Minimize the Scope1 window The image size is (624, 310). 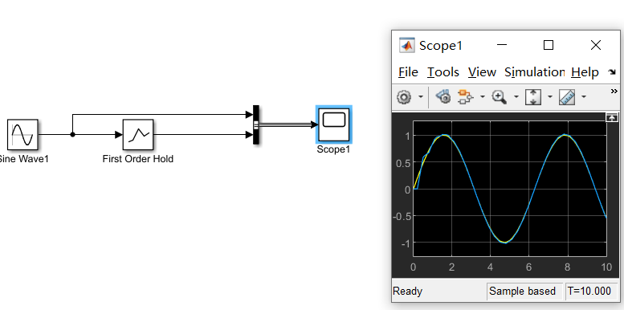(502, 45)
